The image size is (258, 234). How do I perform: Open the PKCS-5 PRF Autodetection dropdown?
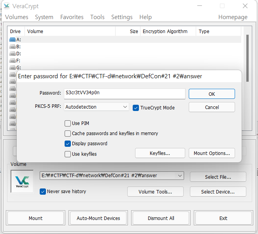click(96, 107)
